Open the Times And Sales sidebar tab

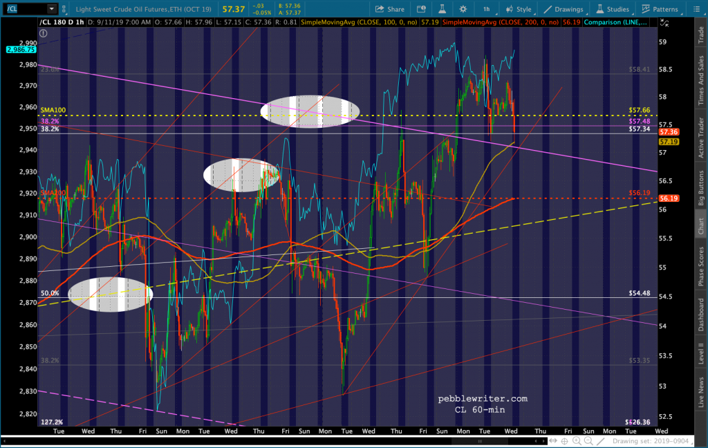click(701, 80)
